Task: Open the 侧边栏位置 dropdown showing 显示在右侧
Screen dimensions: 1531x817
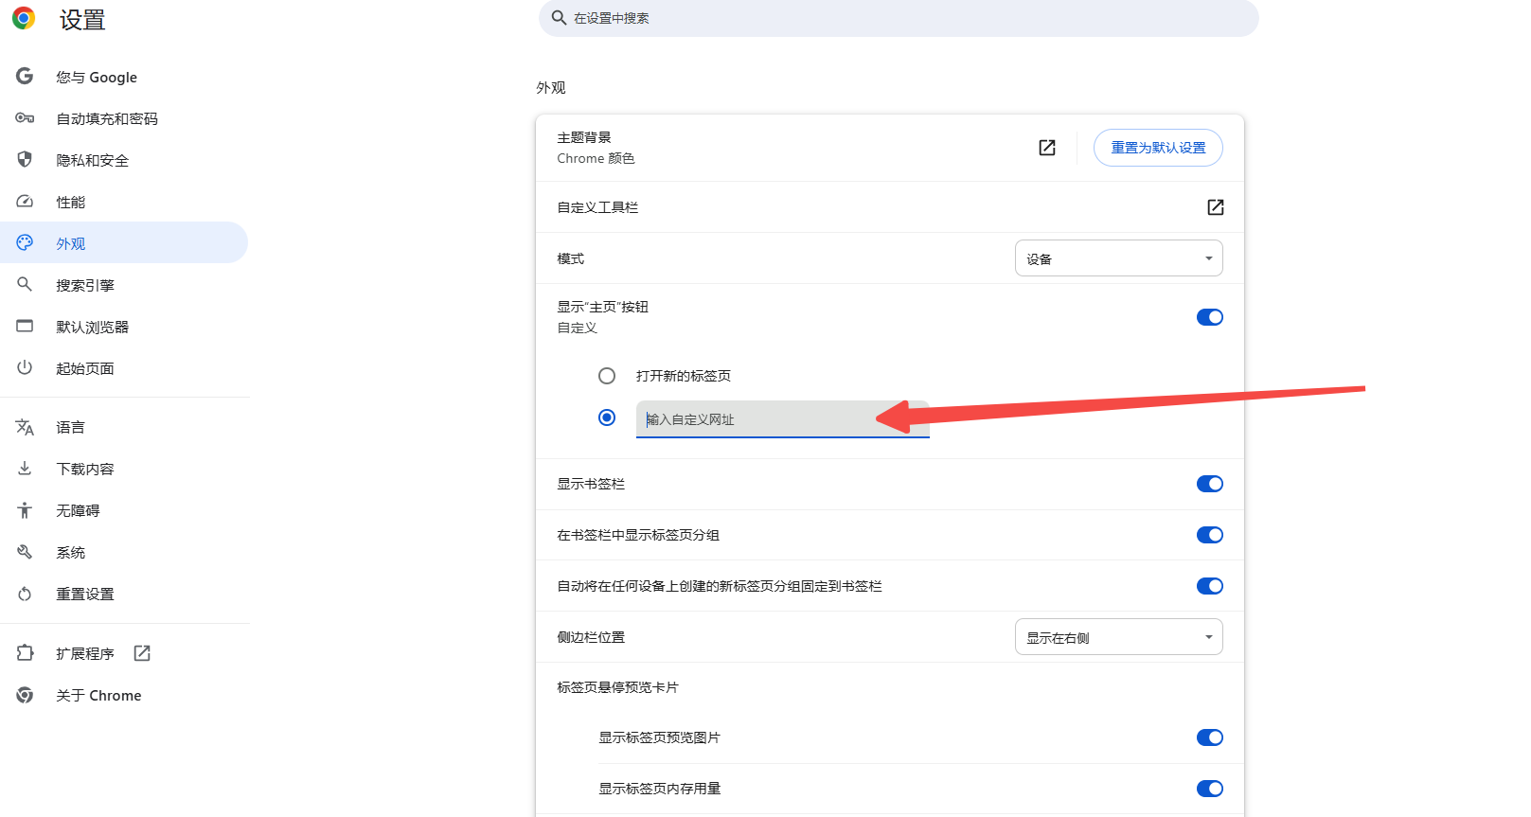Action: [1118, 637]
